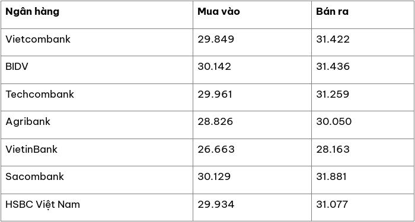Click VietinBank sell rate 28.163

coord(333,149)
